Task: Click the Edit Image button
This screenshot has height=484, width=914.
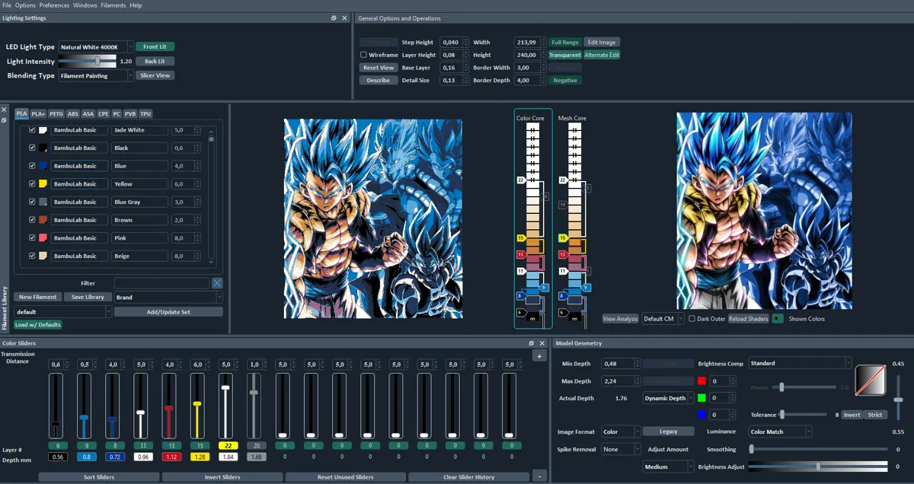Action: [x=602, y=43]
